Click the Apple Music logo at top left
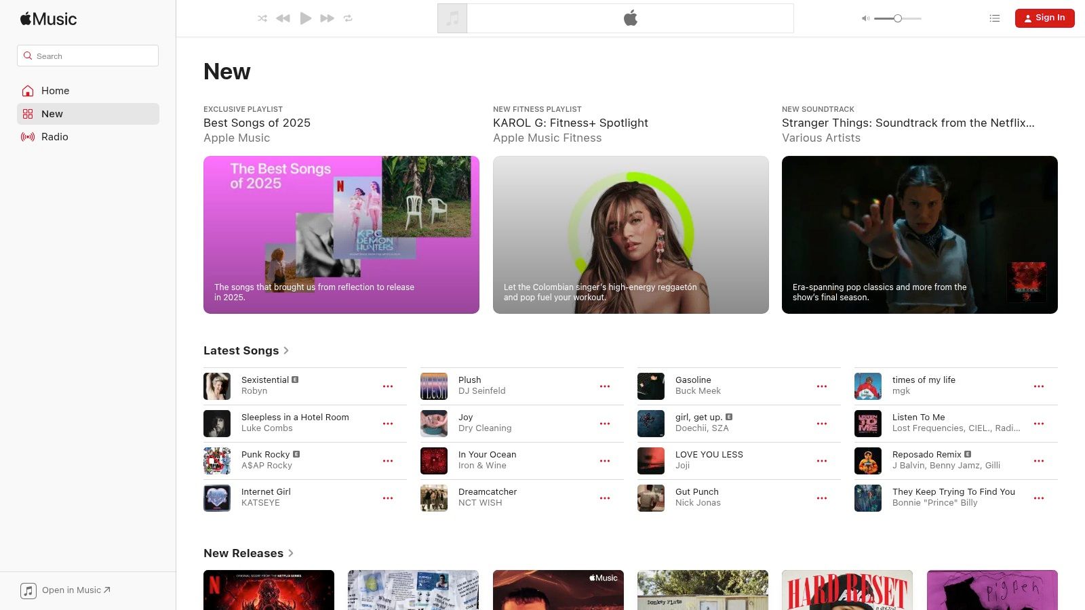Image resolution: width=1085 pixels, height=610 pixels. click(x=47, y=19)
